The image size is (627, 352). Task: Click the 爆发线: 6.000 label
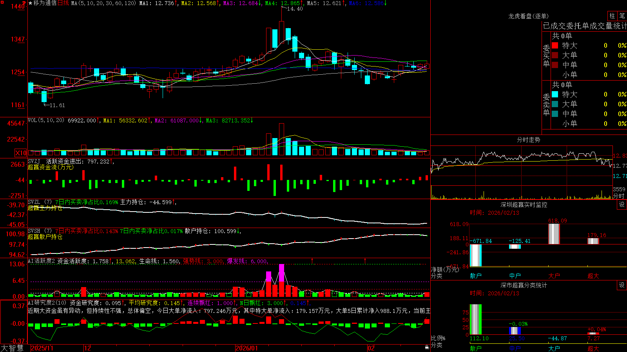[x=248, y=261]
